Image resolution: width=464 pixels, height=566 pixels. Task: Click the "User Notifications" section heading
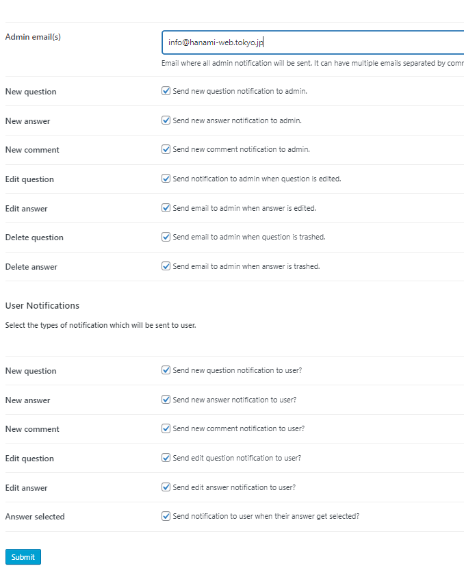click(42, 305)
